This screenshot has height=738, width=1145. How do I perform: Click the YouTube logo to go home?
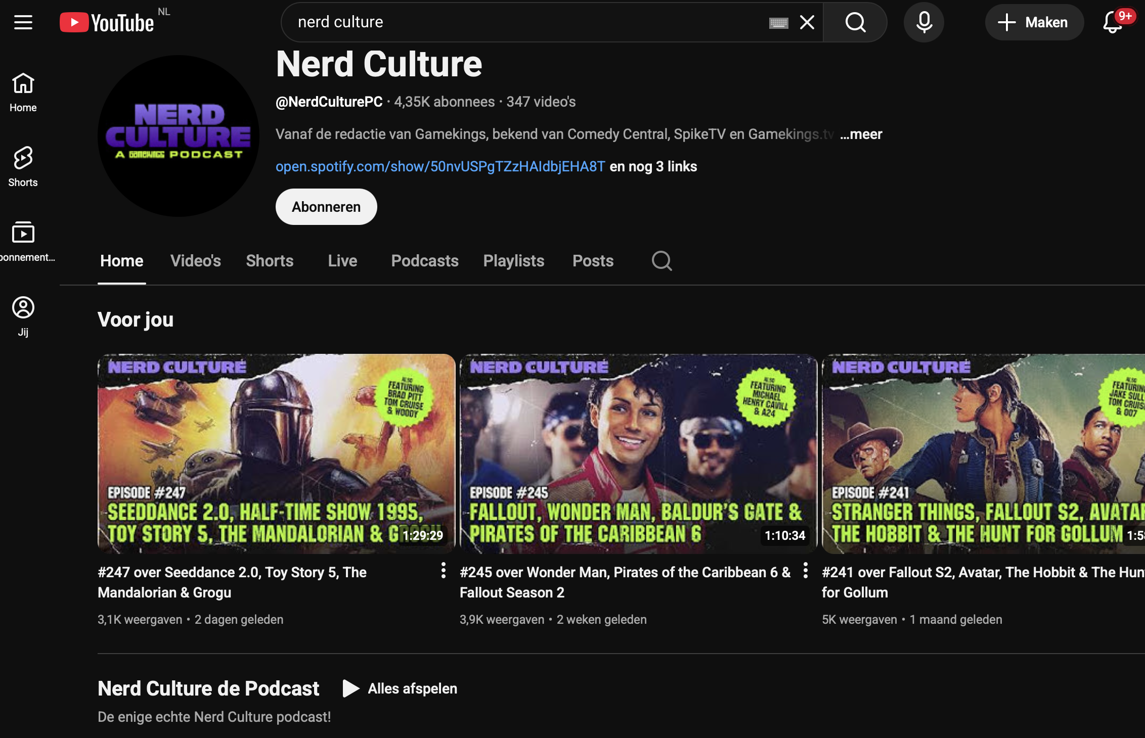click(106, 22)
